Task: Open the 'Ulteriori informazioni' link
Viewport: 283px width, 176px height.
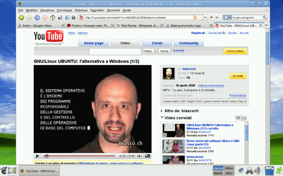Action: 211,86
